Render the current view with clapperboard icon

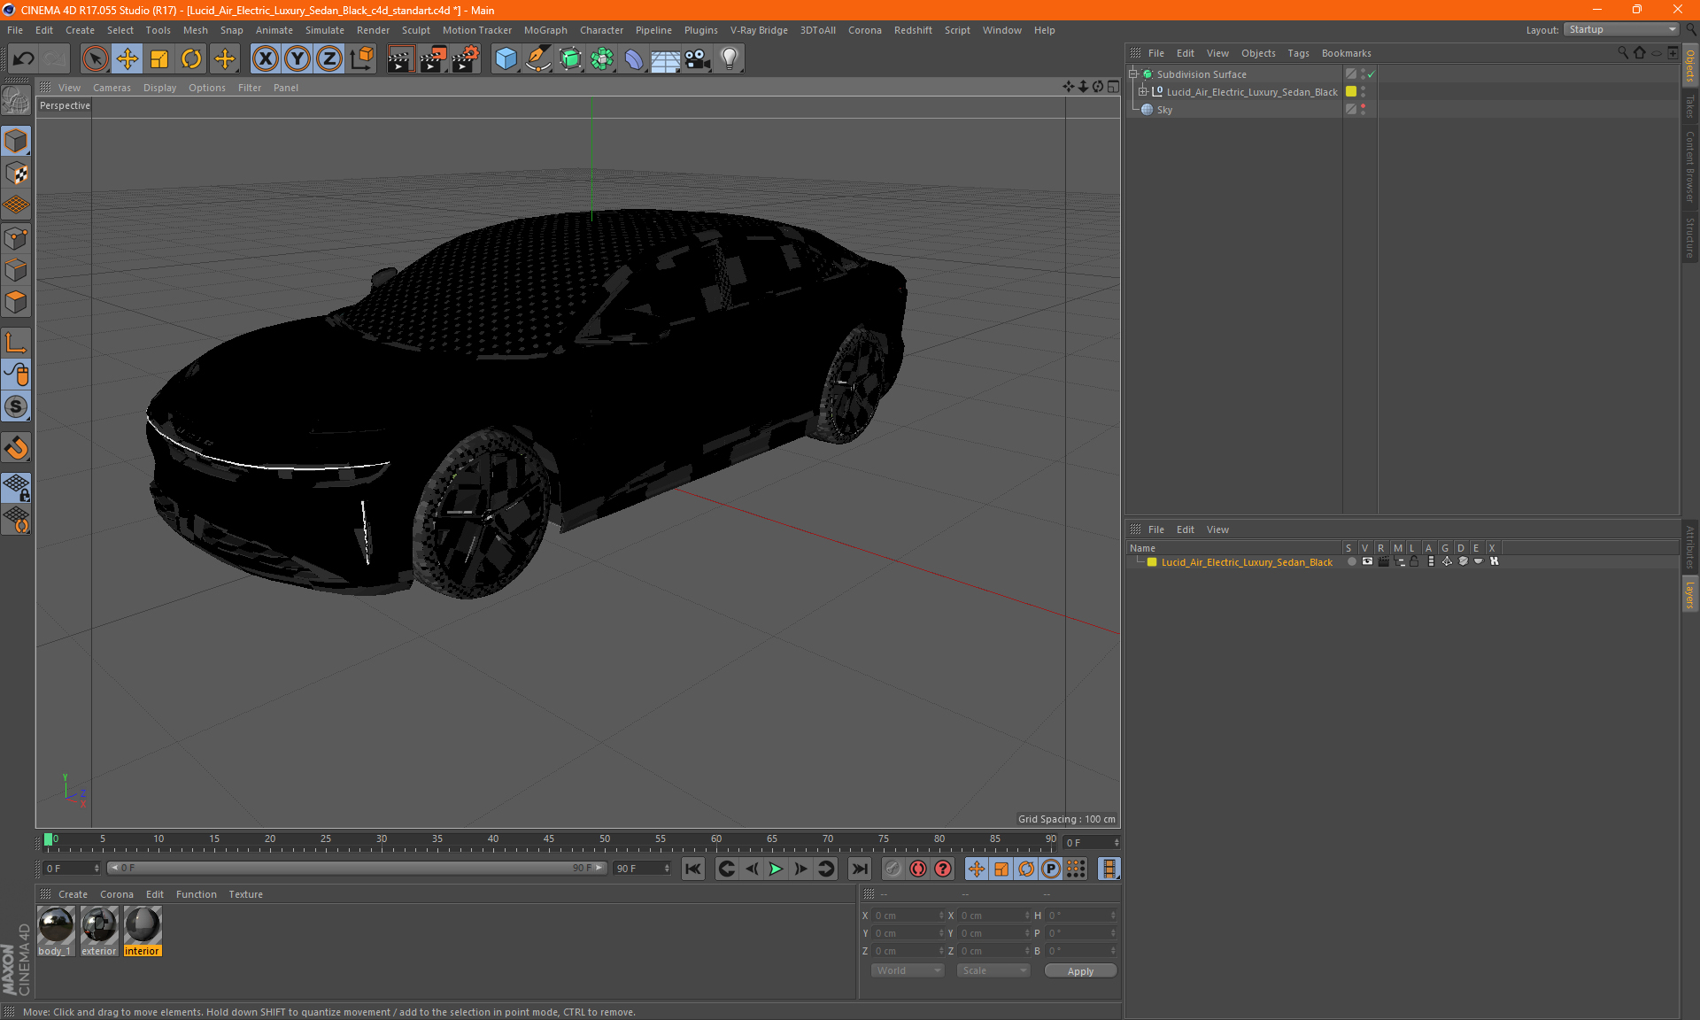click(x=400, y=59)
